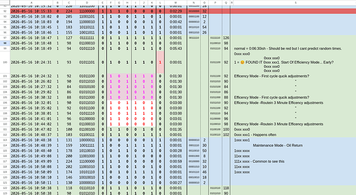This screenshot has height=195, width=356.
Task: Select the column O header
Action: click(x=204, y=3)
